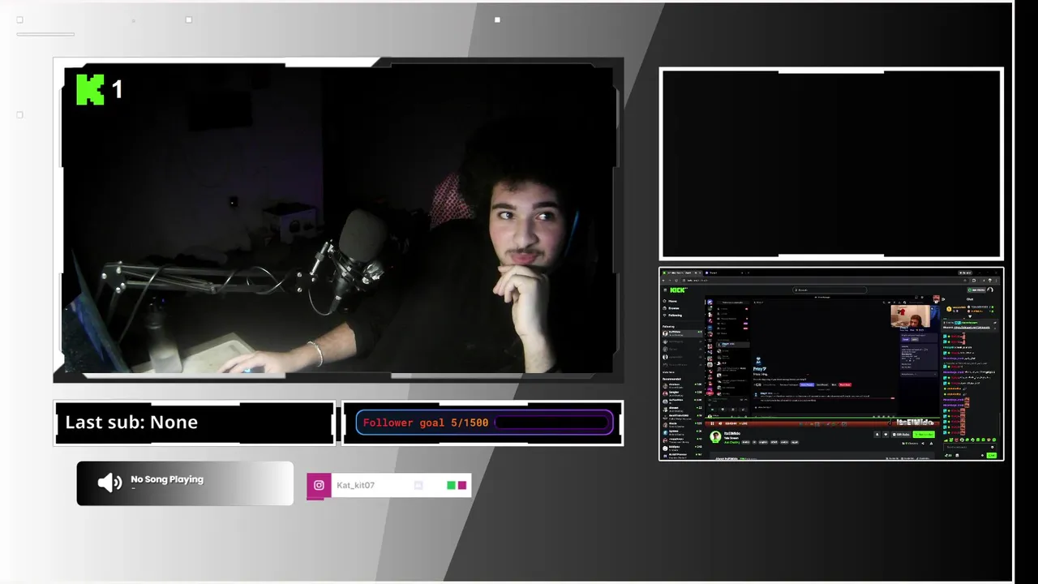The height and width of the screenshot is (584, 1038).
Task: Click the green Chat send button
Action: (991, 455)
